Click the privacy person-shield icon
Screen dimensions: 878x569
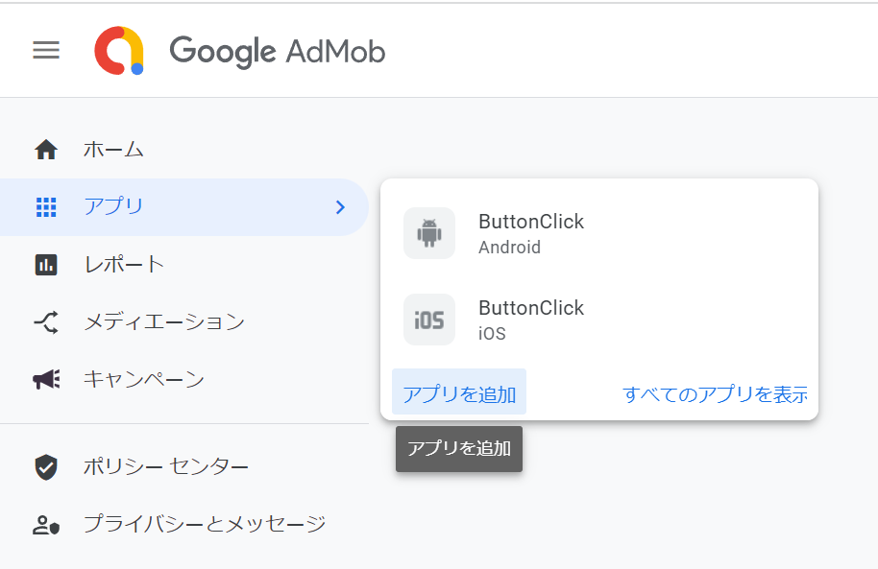point(46,525)
